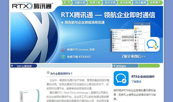Select the 技术支持 navigation tab

(110, 3)
